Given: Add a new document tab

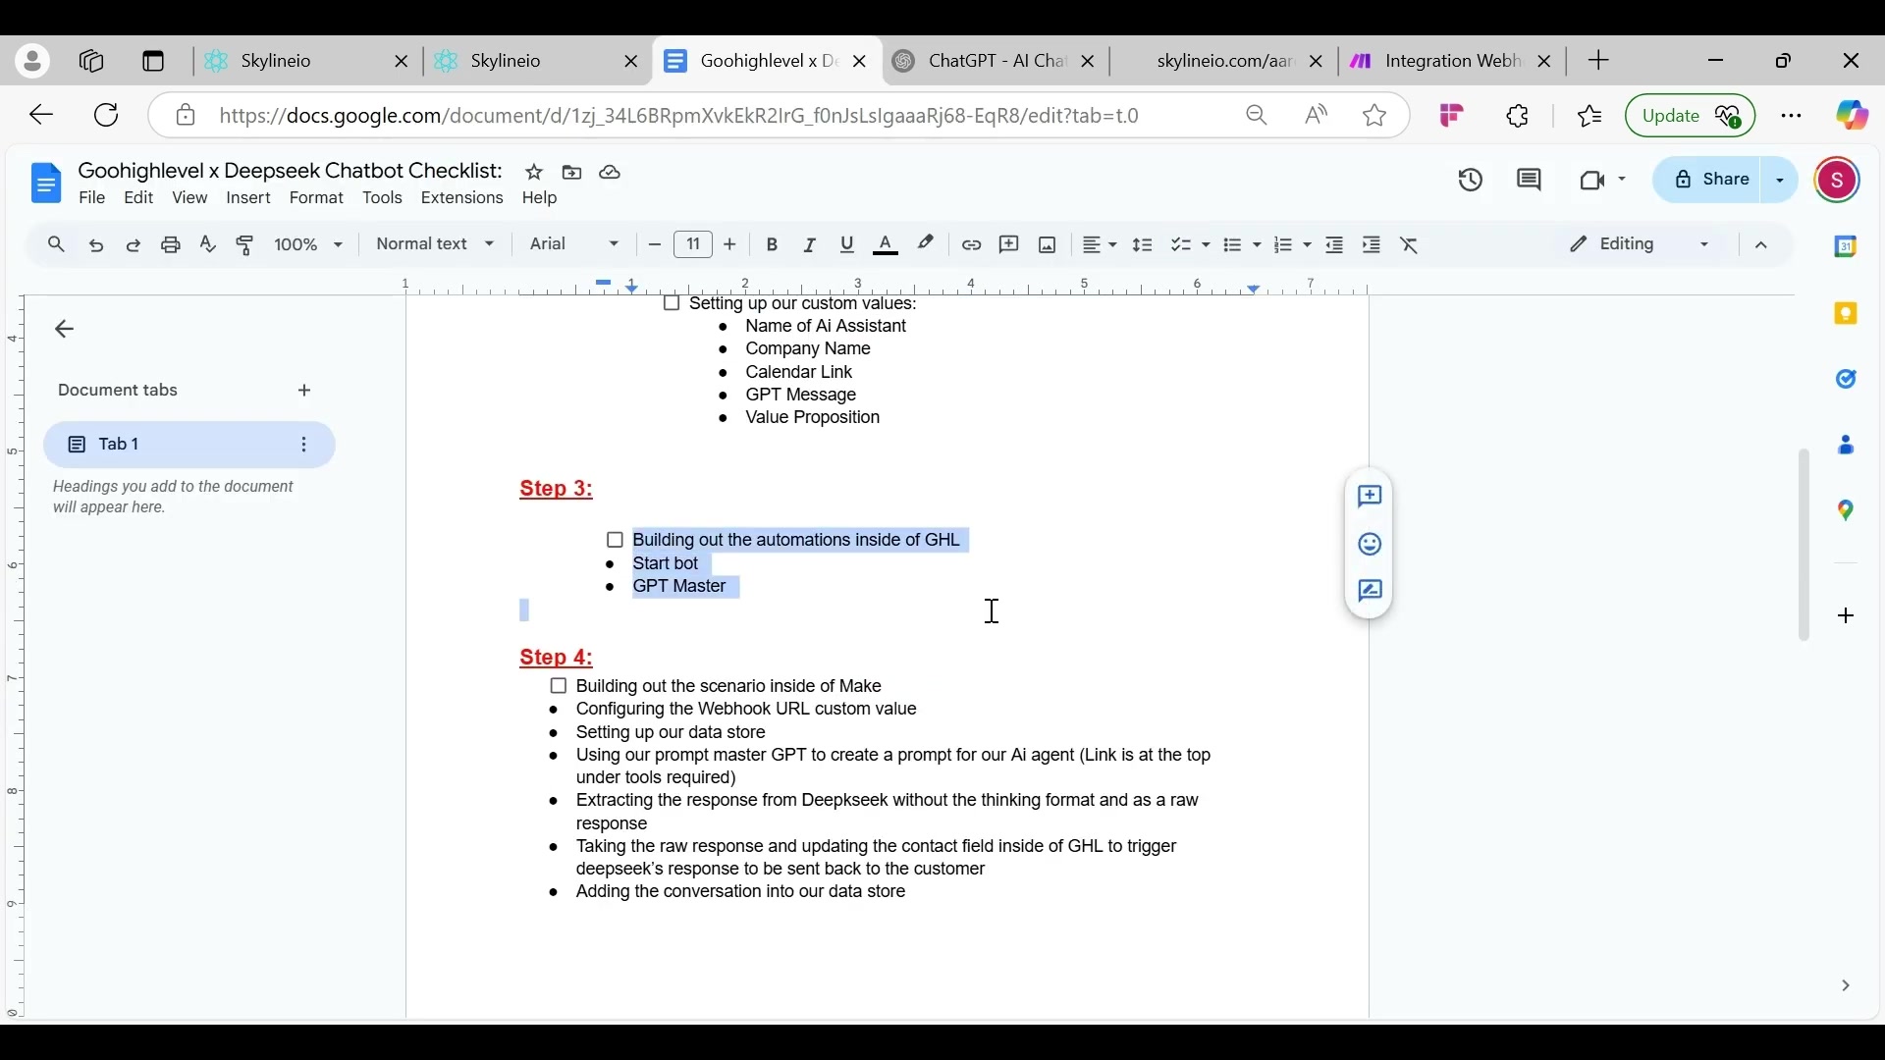Looking at the screenshot, I should (305, 392).
